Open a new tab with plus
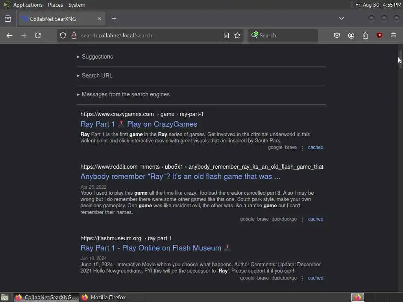The height and width of the screenshot is (302, 403). pos(114,19)
